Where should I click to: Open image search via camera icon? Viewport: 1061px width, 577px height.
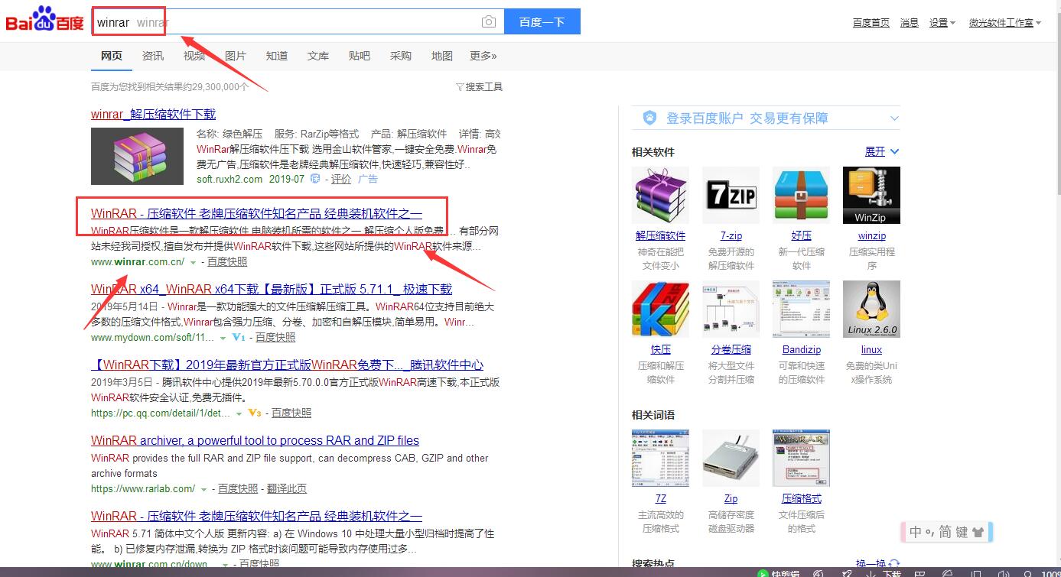[489, 22]
